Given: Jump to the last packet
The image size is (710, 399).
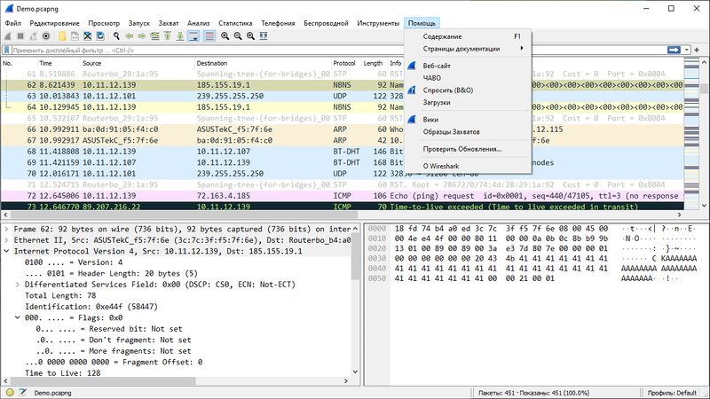Looking at the screenshot, I should click(x=180, y=36).
